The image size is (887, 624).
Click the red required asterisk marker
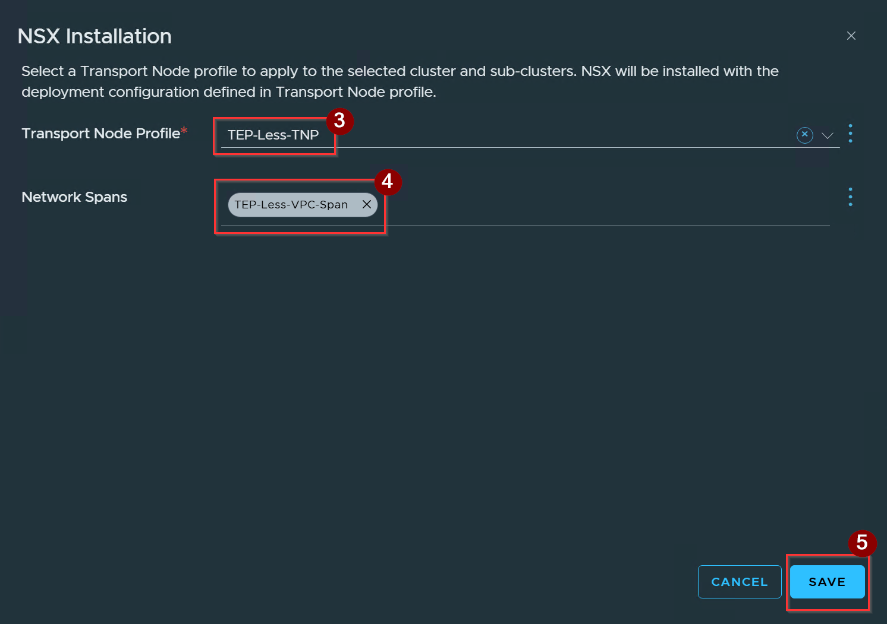click(x=184, y=130)
